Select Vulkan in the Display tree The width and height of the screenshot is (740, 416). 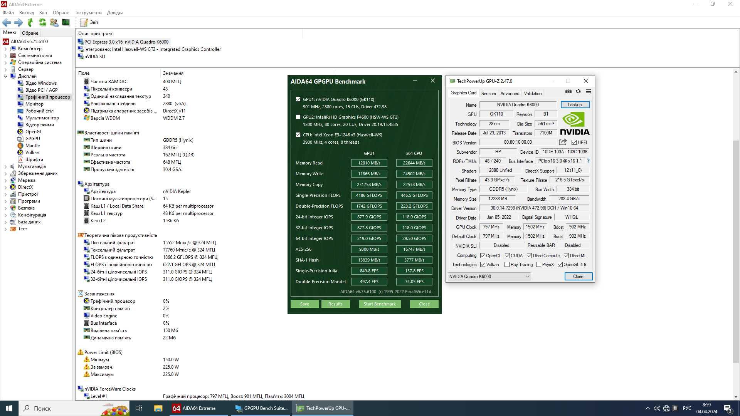pyautogui.click(x=32, y=153)
